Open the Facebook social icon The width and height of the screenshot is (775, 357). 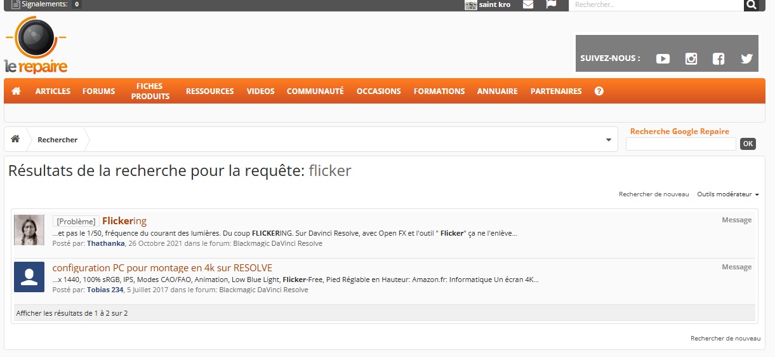[719, 58]
